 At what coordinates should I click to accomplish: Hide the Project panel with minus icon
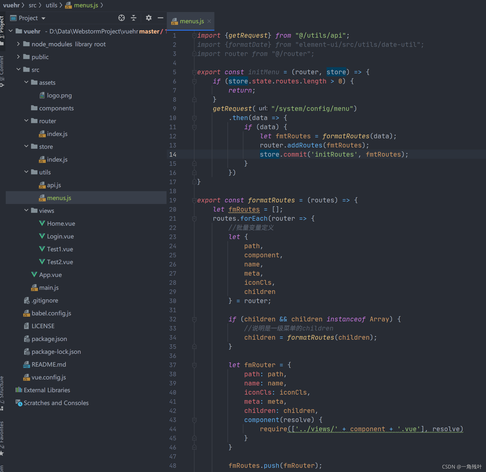(161, 18)
